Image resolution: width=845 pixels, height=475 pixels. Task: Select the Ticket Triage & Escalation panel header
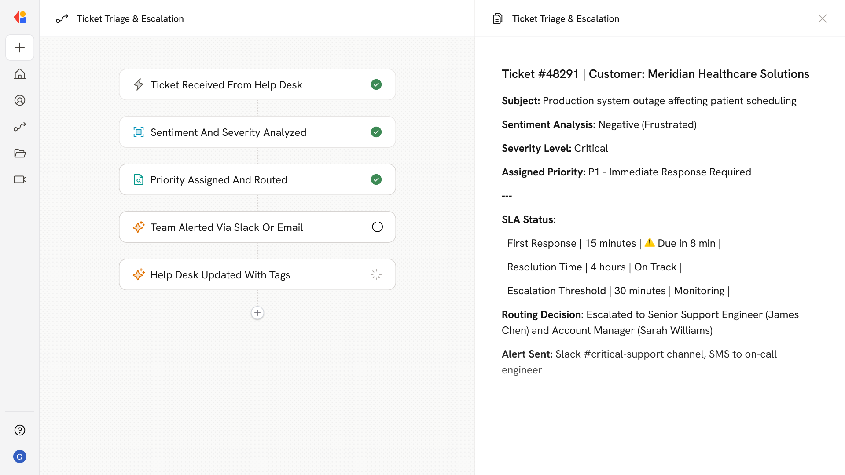pyautogui.click(x=566, y=18)
